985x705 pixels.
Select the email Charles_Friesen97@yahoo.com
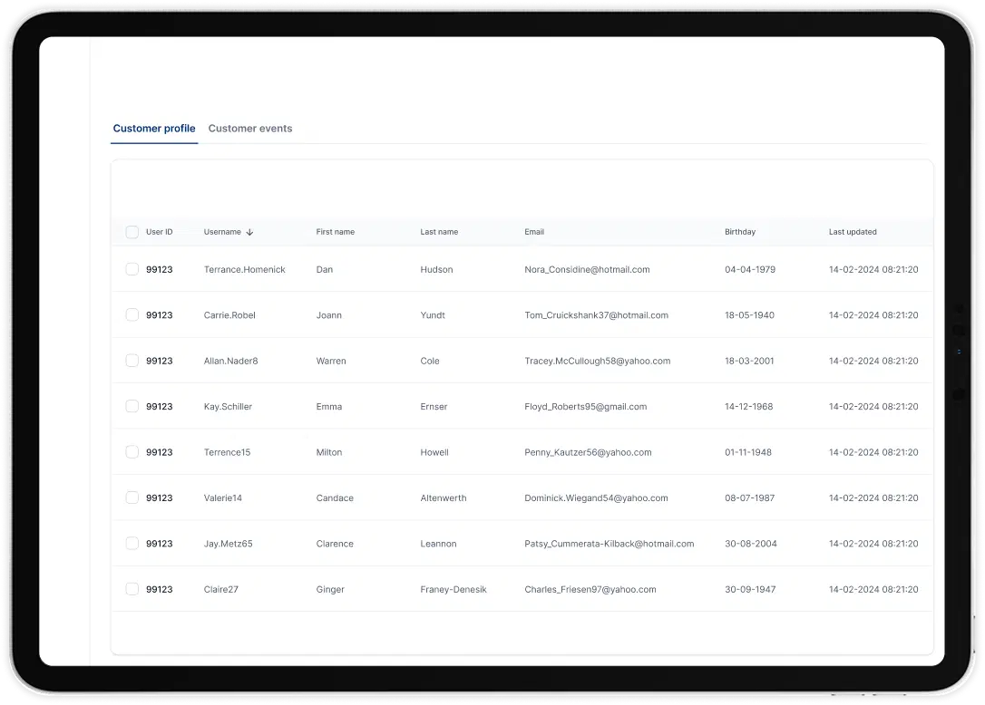(x=590, y=590)
